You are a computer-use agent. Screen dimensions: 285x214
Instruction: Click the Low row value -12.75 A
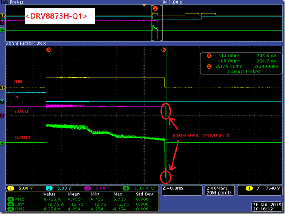click(54, 204)
